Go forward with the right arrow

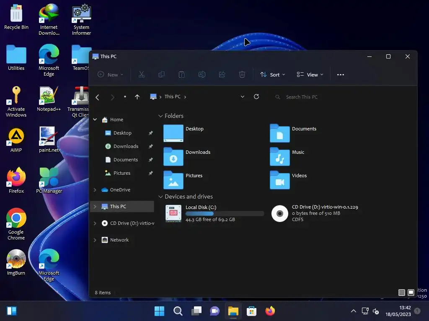point(112,97)
